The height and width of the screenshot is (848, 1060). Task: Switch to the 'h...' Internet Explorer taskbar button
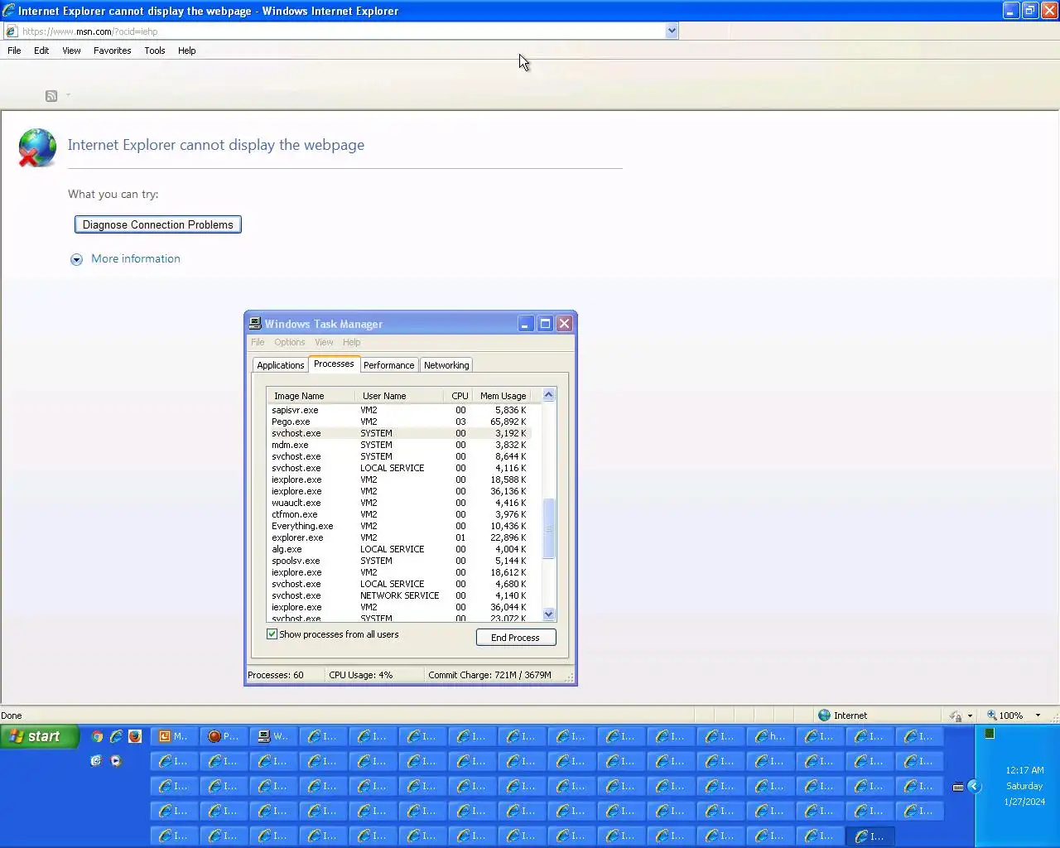point(770,736)
